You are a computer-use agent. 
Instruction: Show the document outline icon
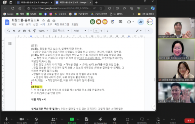[10, 43]
